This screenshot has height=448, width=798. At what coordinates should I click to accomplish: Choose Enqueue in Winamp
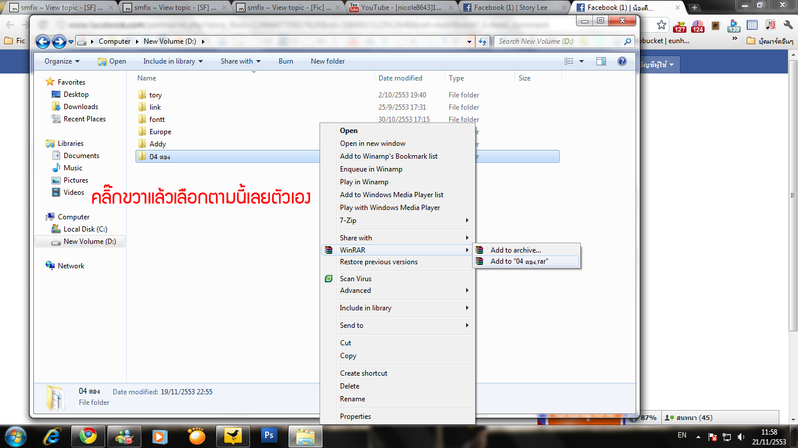click(x=371, y=169)
